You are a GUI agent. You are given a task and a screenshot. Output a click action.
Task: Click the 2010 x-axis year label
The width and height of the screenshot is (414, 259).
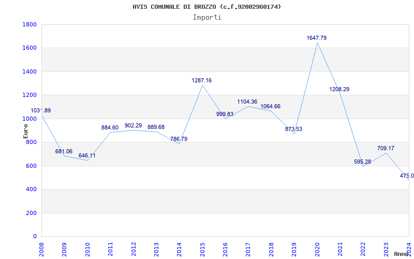pos(87,249)
